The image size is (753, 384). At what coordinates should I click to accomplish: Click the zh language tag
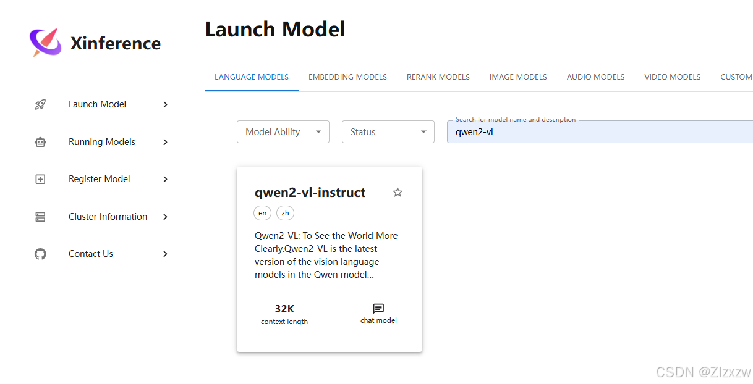coord(285,213)
